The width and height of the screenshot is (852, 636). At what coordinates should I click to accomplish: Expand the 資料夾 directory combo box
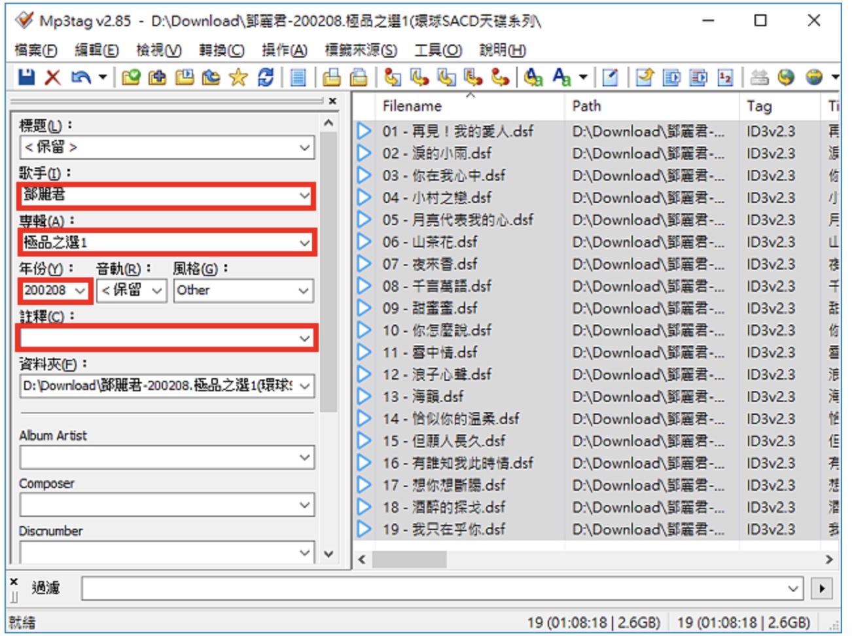point(304,385)
